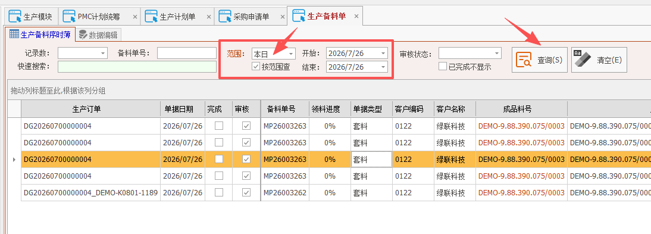Image resolution: width=651 pixels, height=234 pixels.
Task: Close the 采购申请单 tab
Action: coord(283,17)
